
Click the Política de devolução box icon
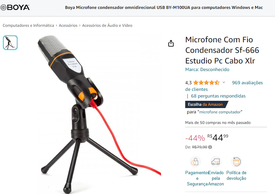[236, 162]
